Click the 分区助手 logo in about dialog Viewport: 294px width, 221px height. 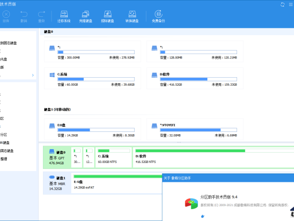point(191,204)
